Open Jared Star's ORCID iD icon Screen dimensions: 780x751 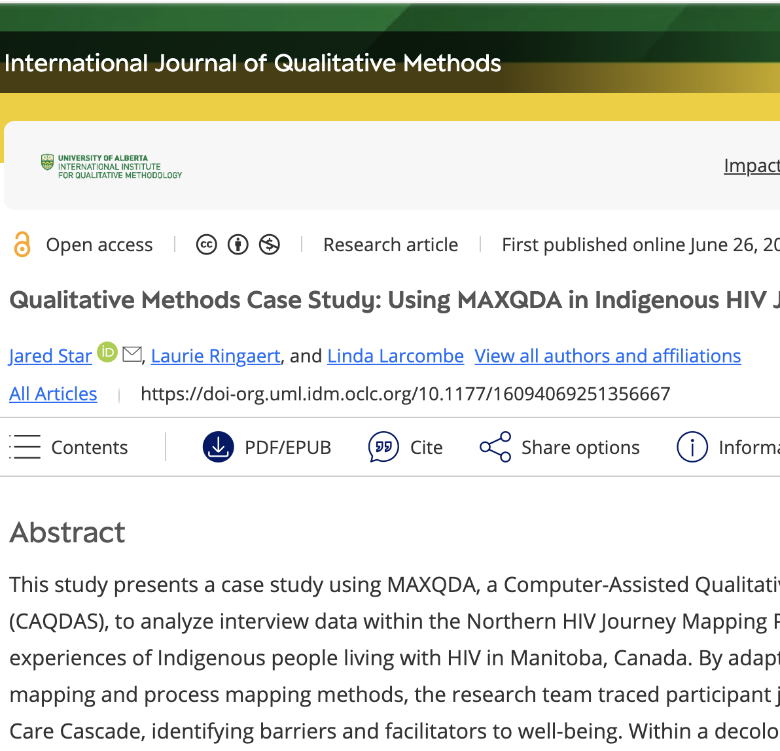107,352
